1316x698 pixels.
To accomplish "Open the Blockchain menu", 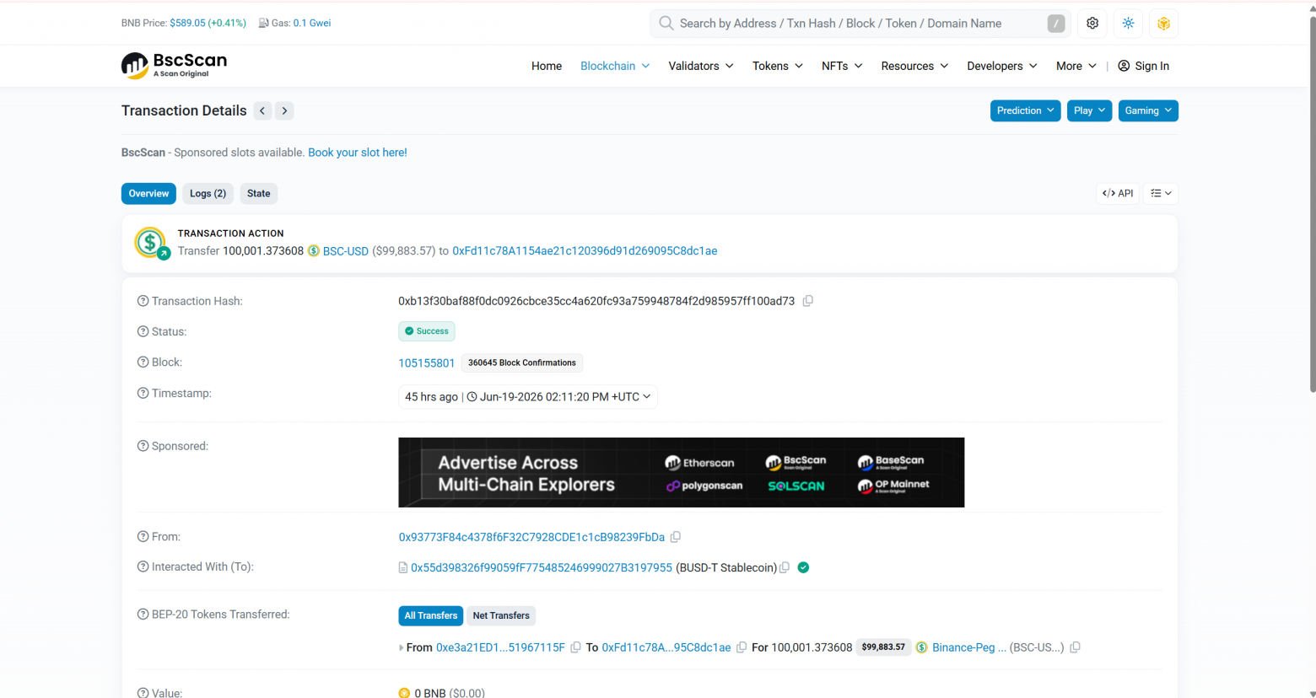I will click(615, 66).
